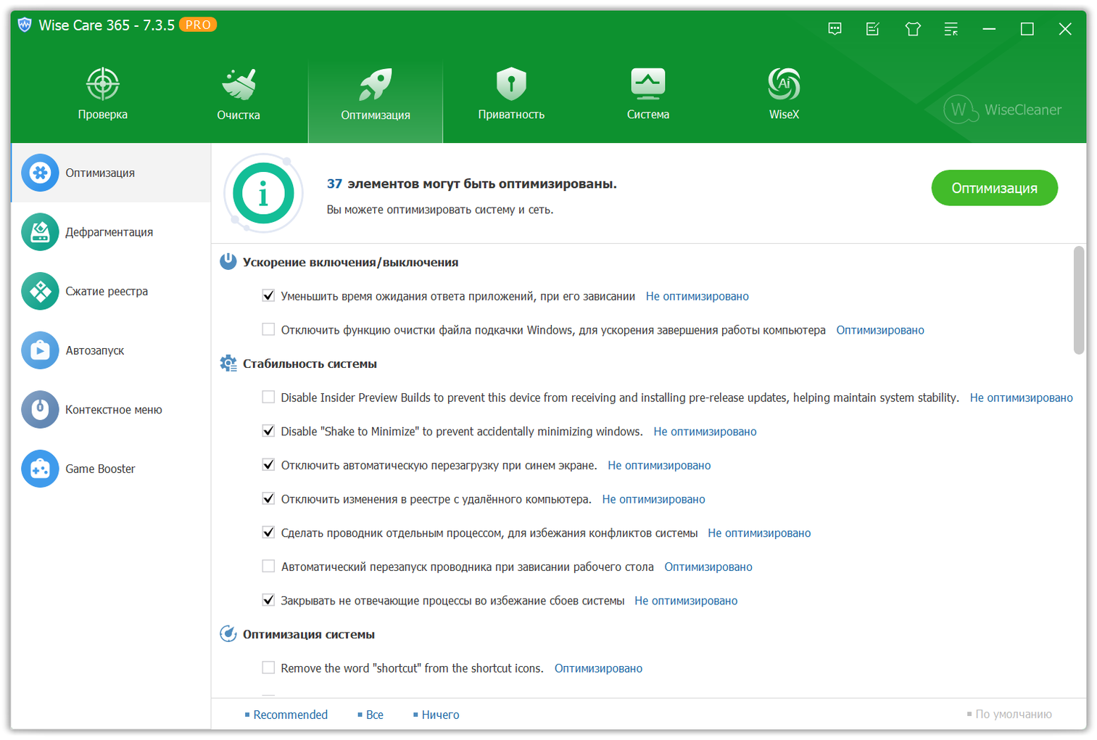Launch the WiseX AI icon
The height and width of the screenshot is (740, 1097).
[x=784, y=85]
